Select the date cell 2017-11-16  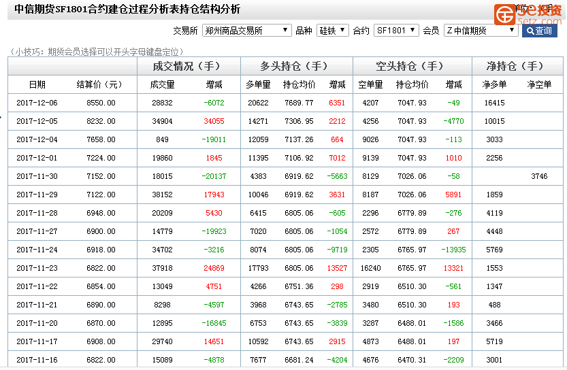(x=37, y=360)
